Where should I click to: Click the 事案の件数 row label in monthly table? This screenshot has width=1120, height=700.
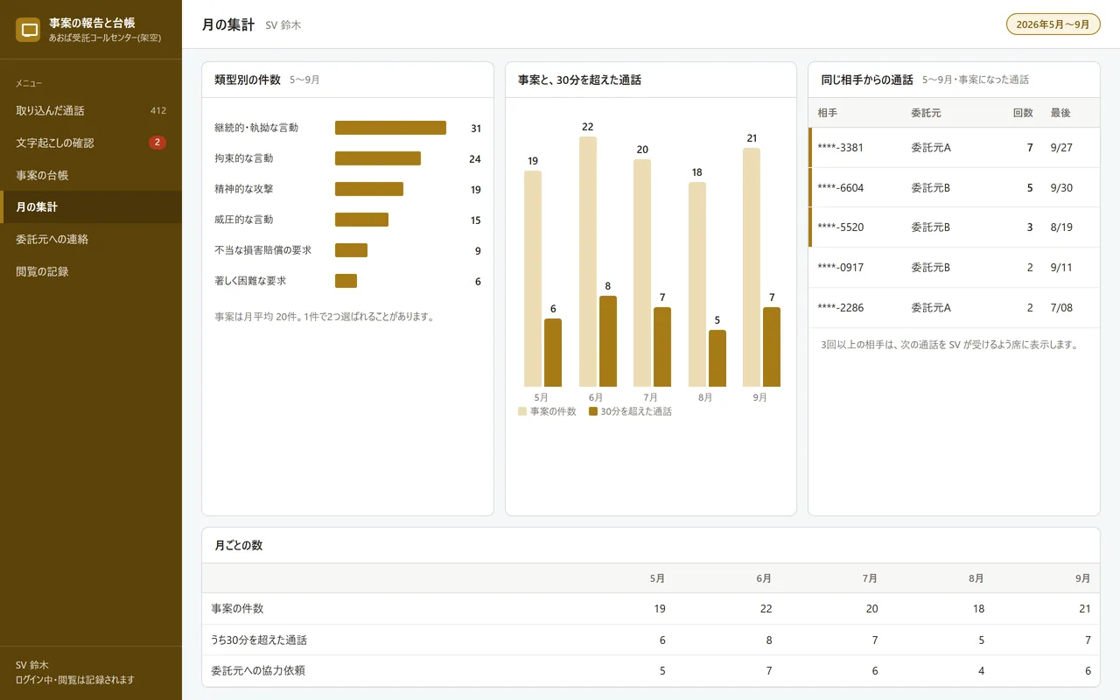coord(237,608)
